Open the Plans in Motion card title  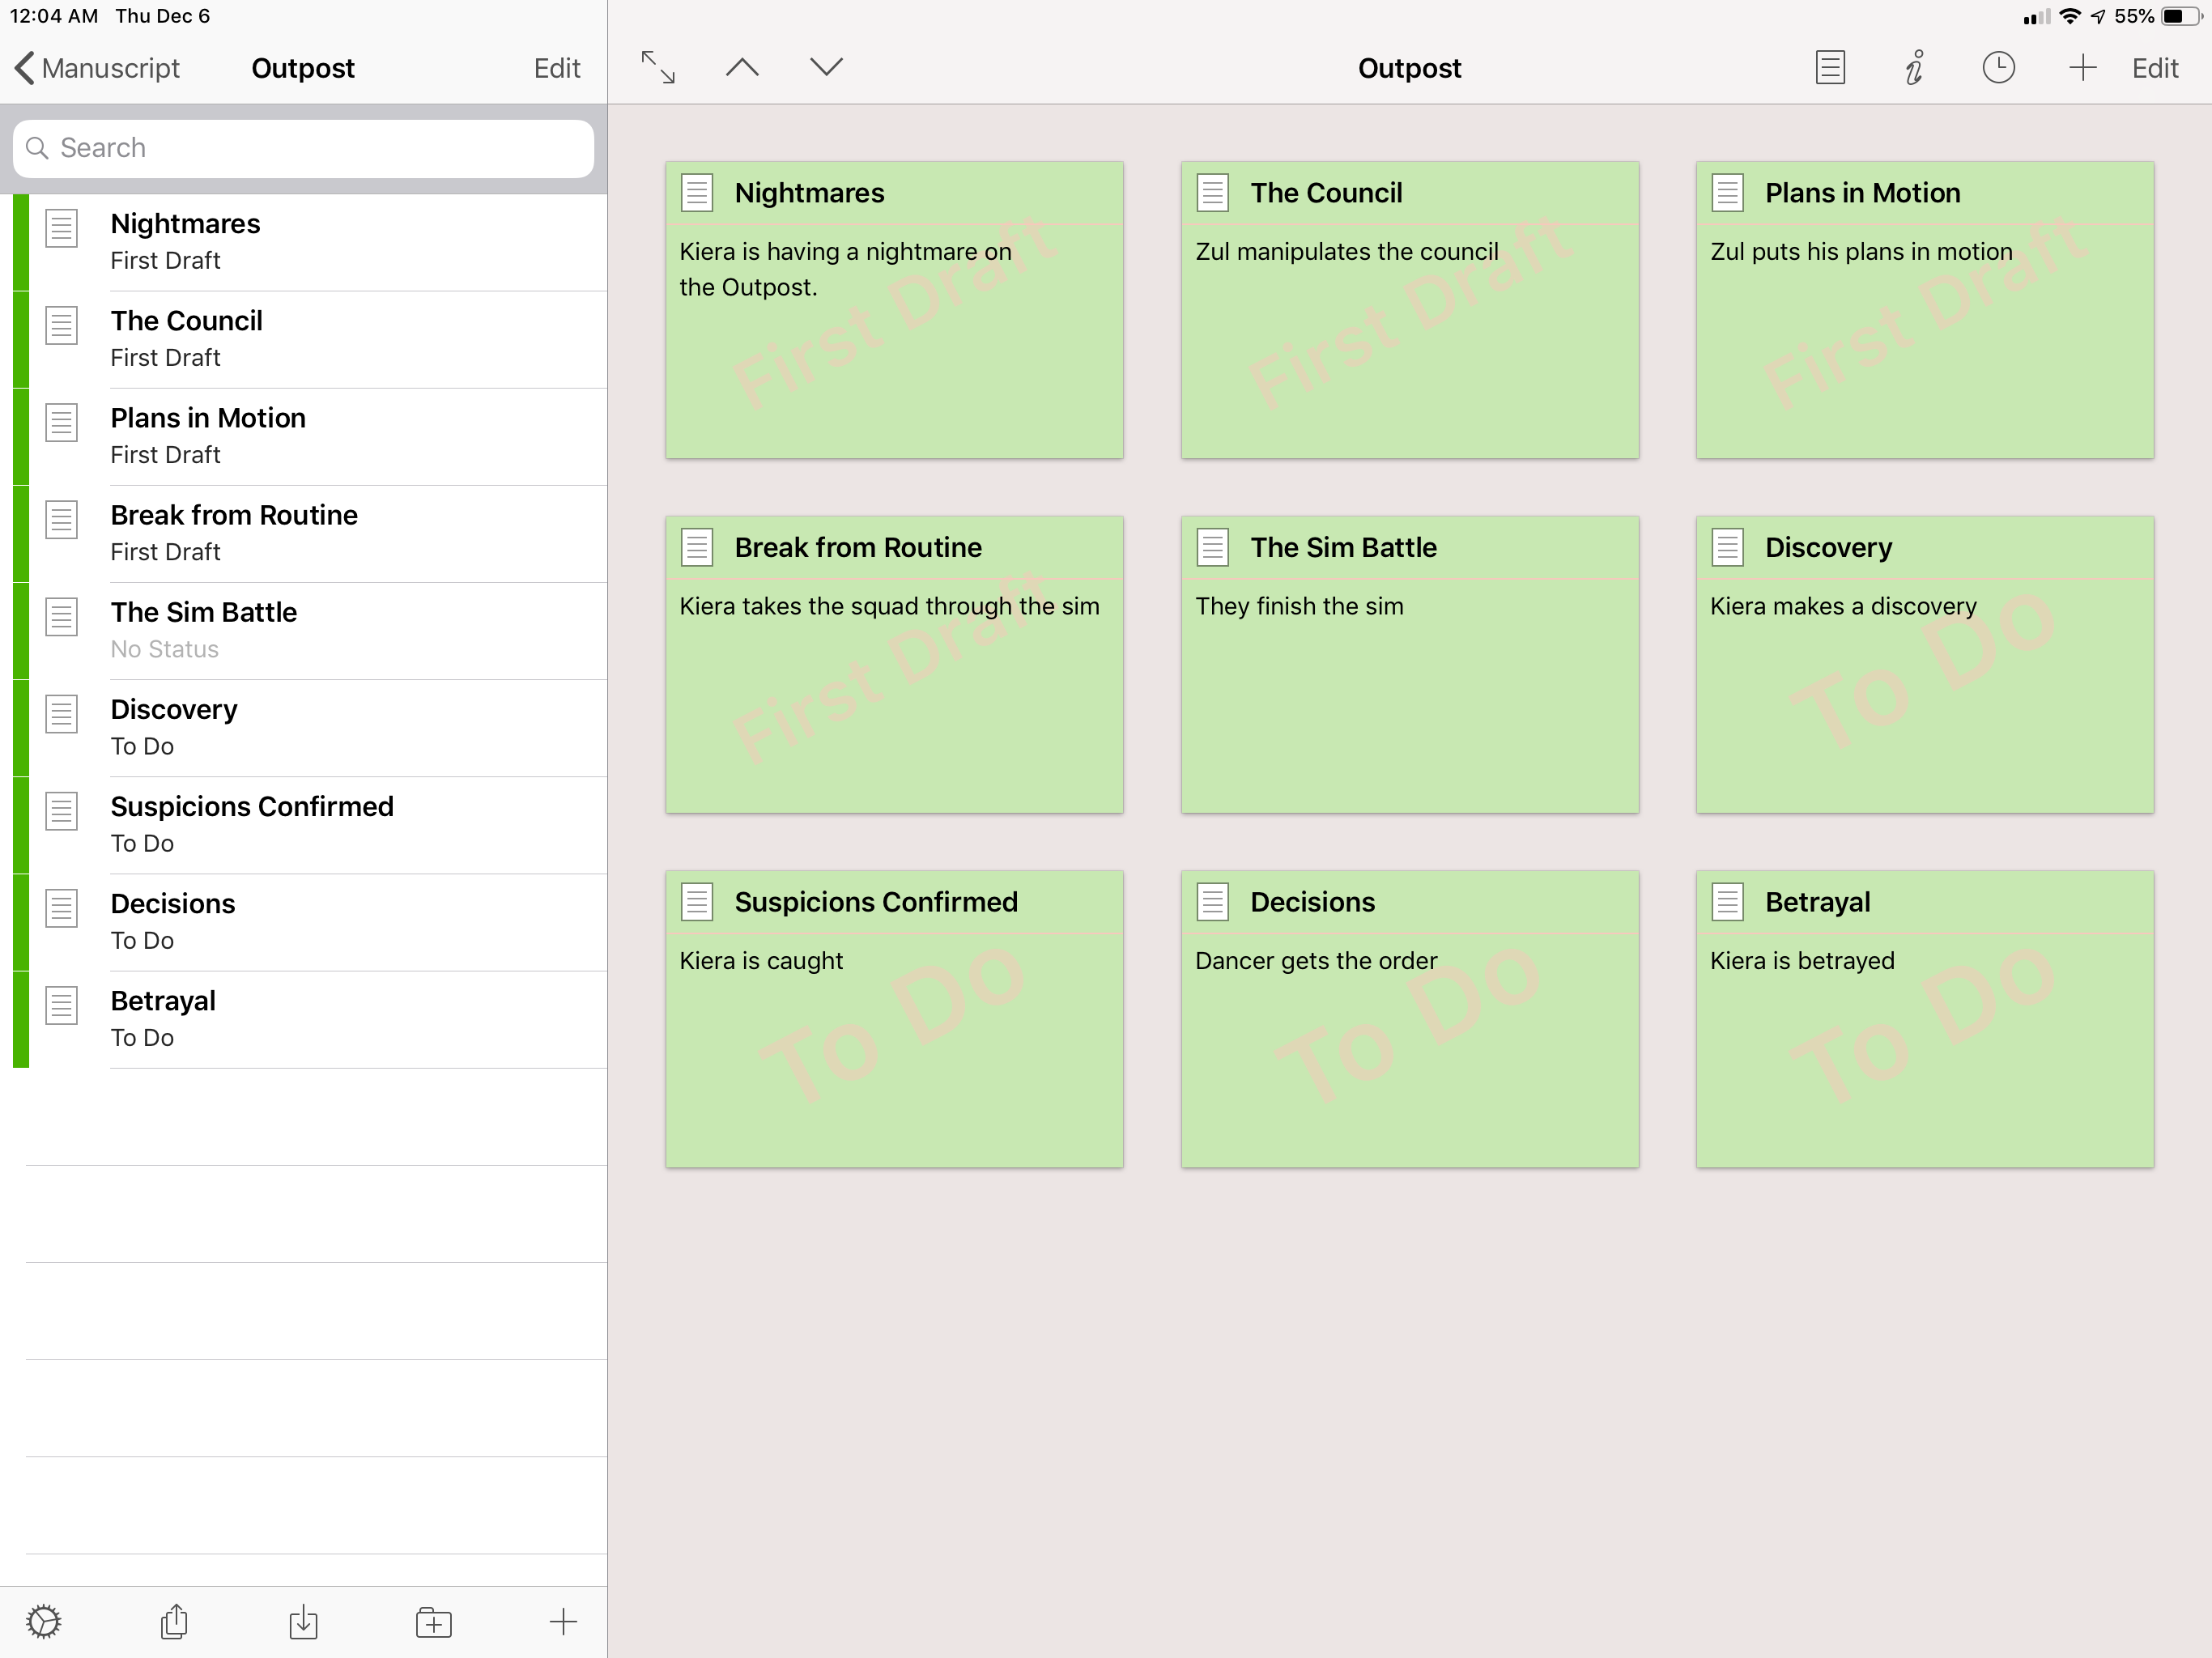coord(1862,193)
